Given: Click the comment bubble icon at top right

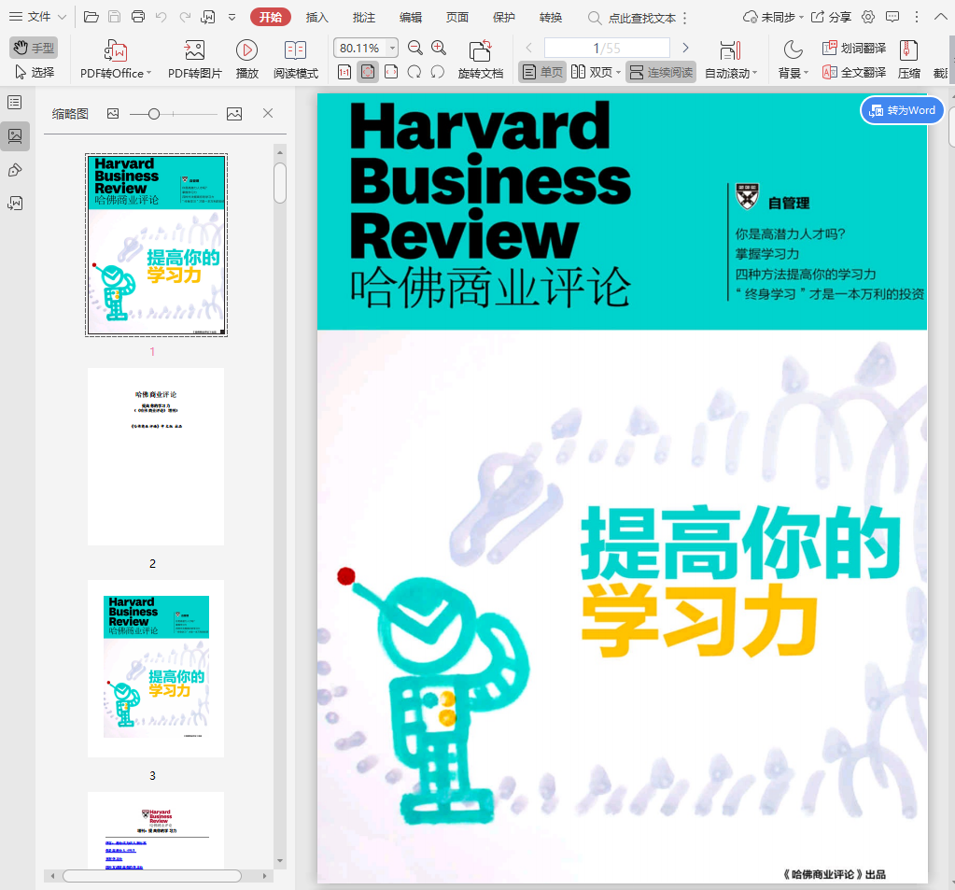Looking at the screenshot, I should tap(892, 17).
